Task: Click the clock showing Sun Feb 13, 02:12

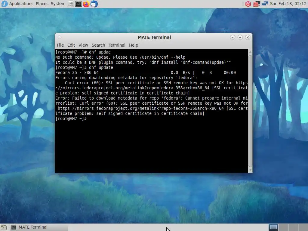Action: [x=288, y=4]
